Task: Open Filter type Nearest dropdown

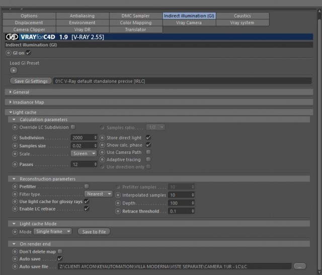Action: [x=99, y=194]
